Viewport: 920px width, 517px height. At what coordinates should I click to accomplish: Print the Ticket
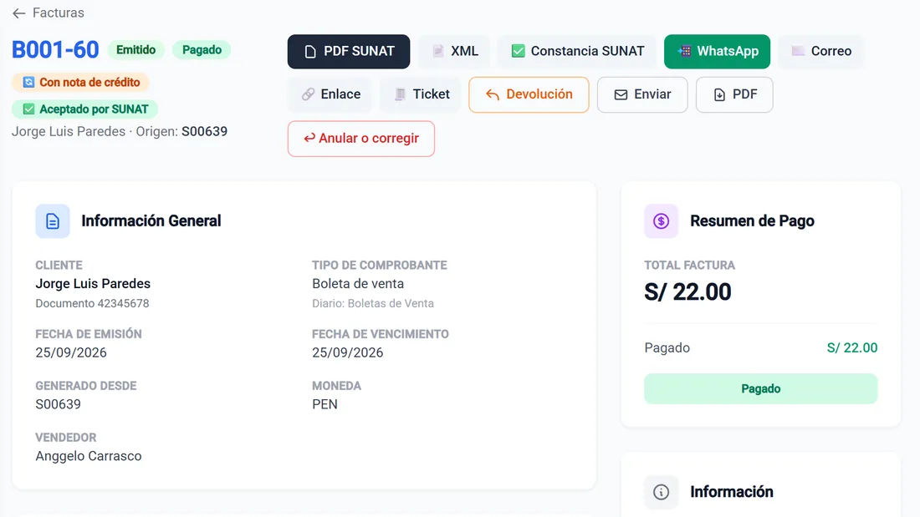click(421, 94)
